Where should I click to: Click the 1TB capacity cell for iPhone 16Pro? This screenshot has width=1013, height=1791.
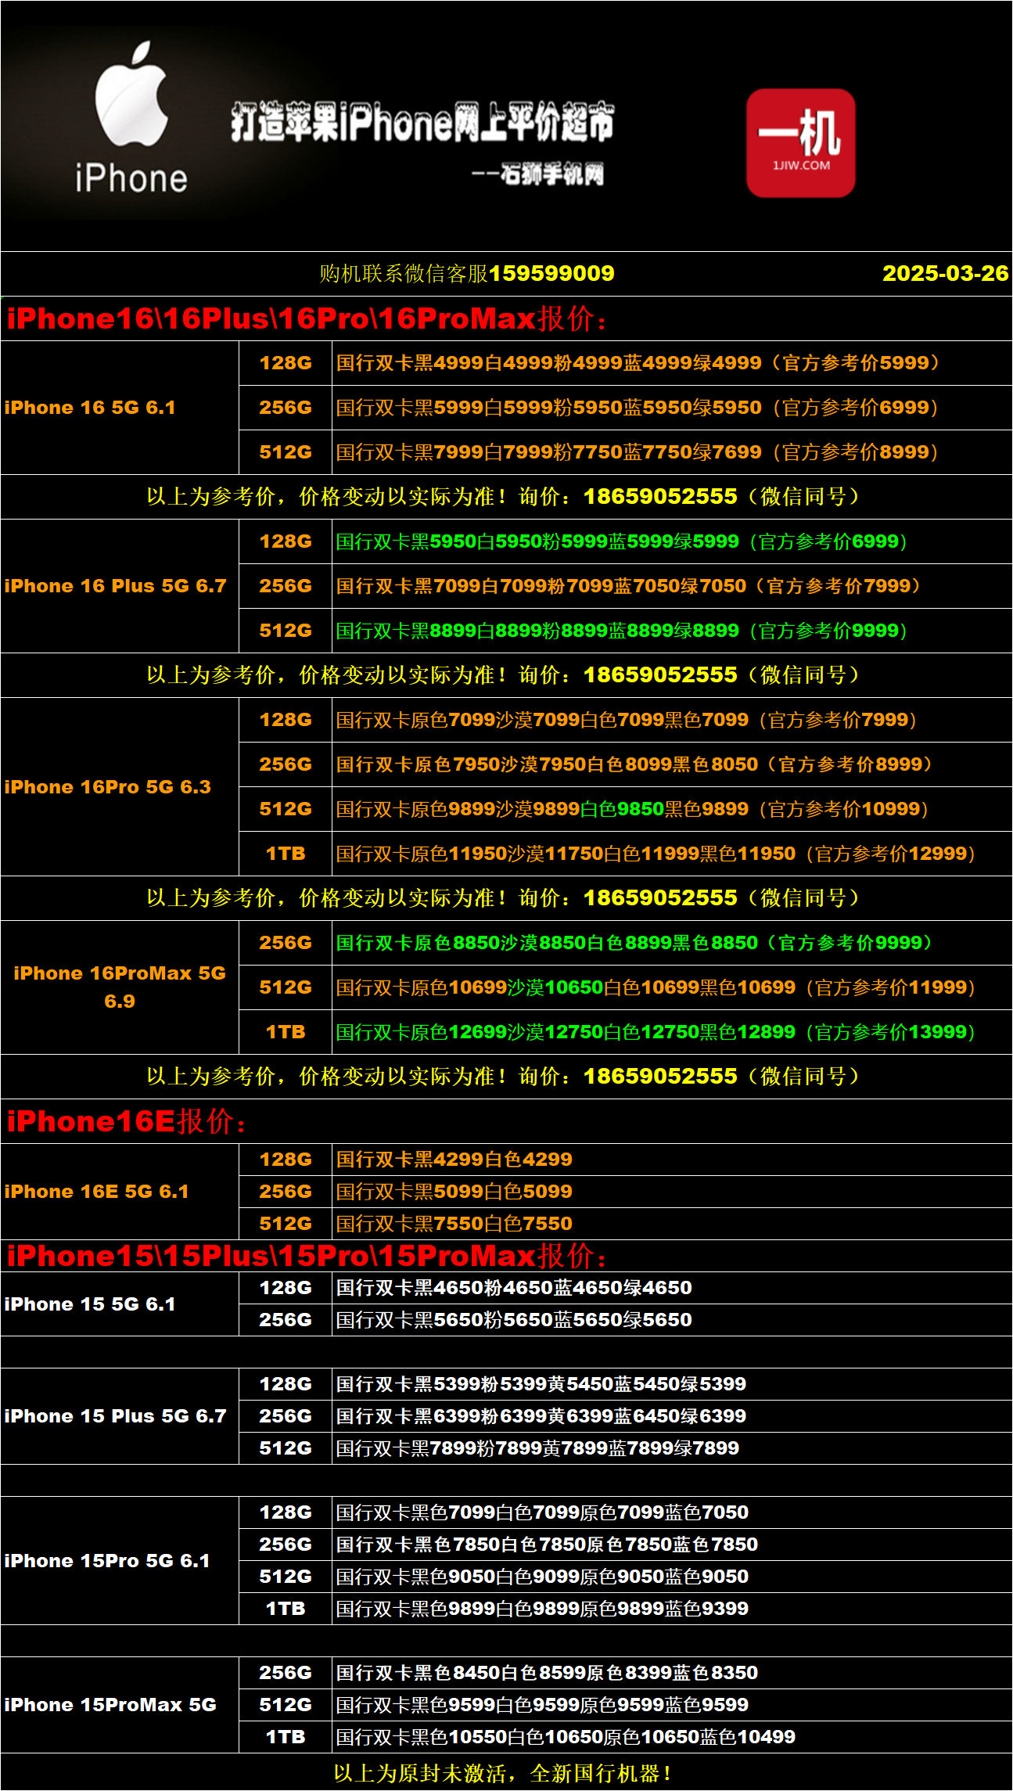286,854
